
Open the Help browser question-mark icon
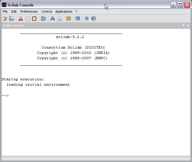click(x=94, y=19)
